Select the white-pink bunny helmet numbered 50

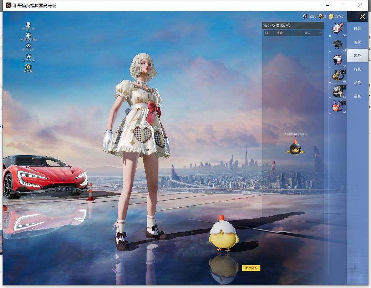tap(337, 60)
